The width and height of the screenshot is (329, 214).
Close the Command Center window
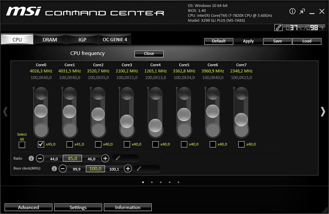pos(322,11)
